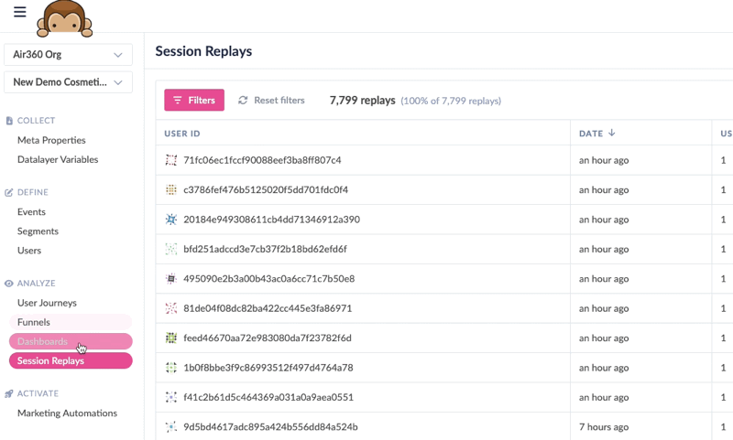The image size is (733, 440).
Task: Click the Reset filters link
Action: point(279,101)
